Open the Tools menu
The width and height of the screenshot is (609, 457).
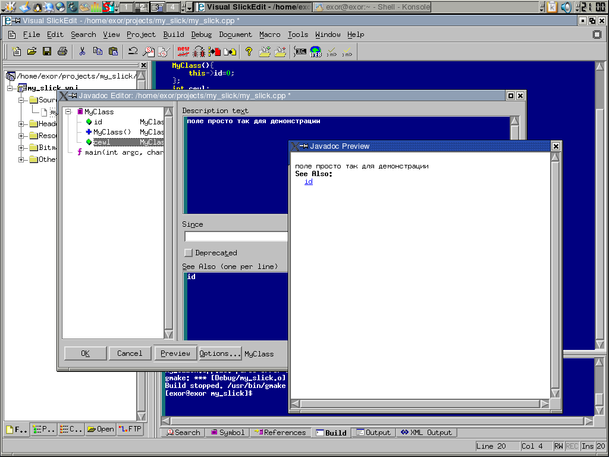coord(298,35)
